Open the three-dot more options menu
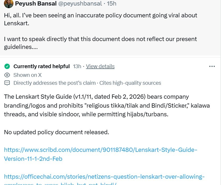 (212, 66)
